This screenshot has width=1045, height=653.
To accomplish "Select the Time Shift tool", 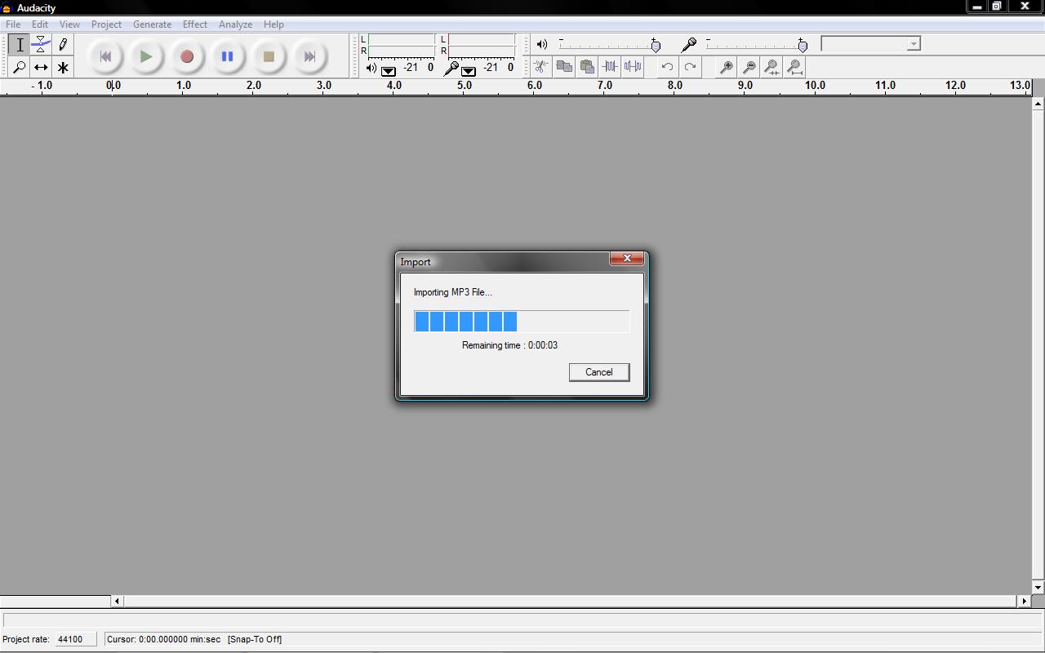I will click(x=41, y=67).
